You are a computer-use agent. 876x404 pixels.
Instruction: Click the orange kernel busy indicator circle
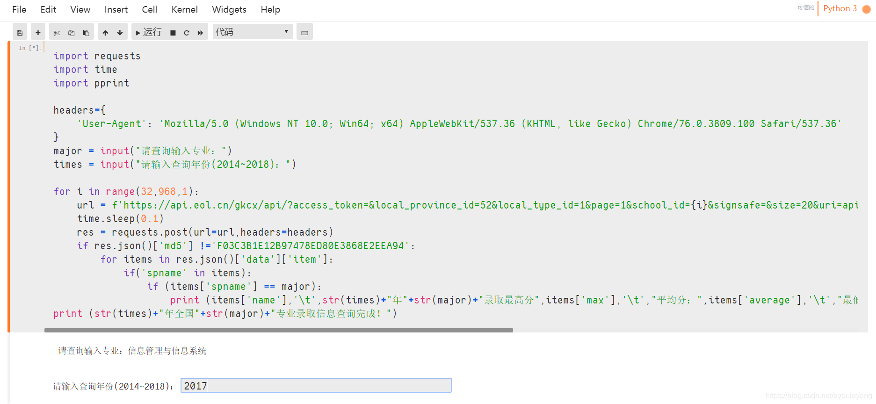point(866,9)
